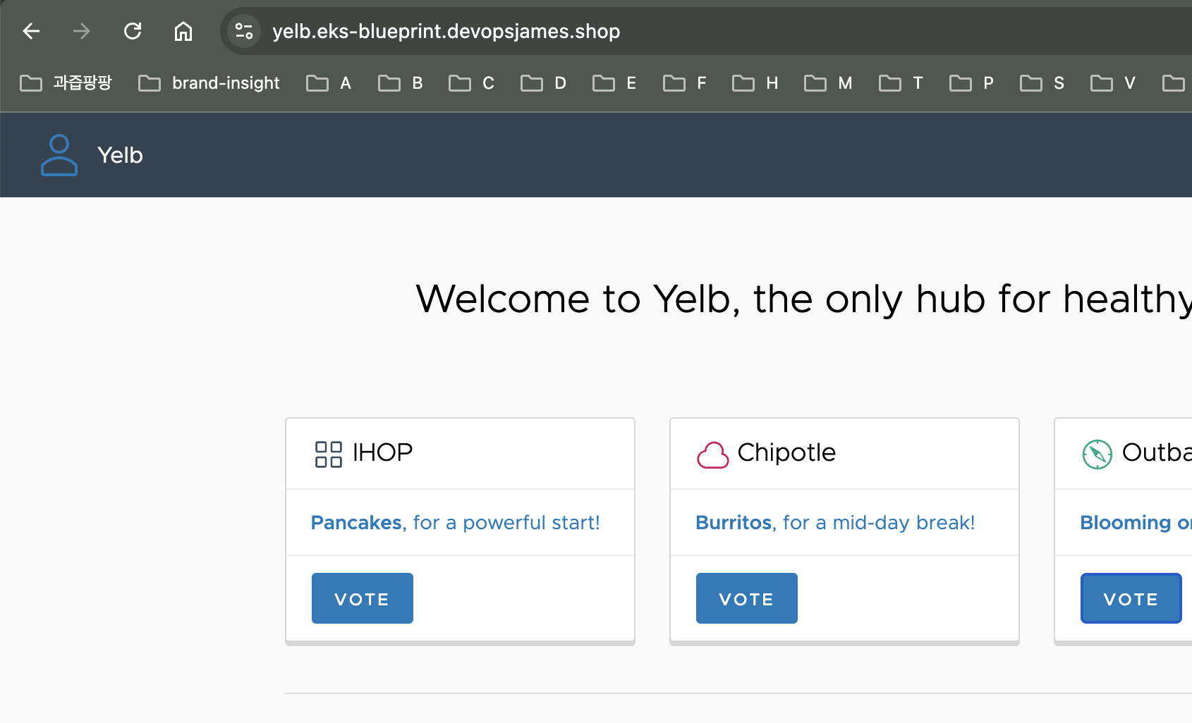Open bookmark folder D
This screenshot has height=723, width=1192.
544,83
